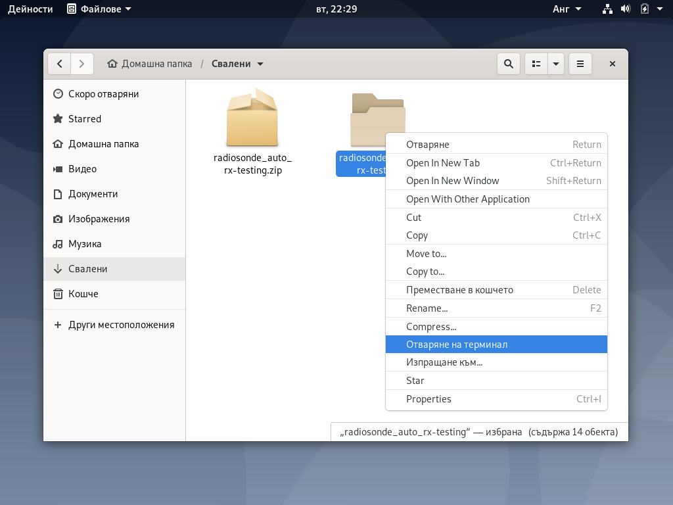Choose Compress… from context menu
The image size is (673, 505).
[497, 327]
